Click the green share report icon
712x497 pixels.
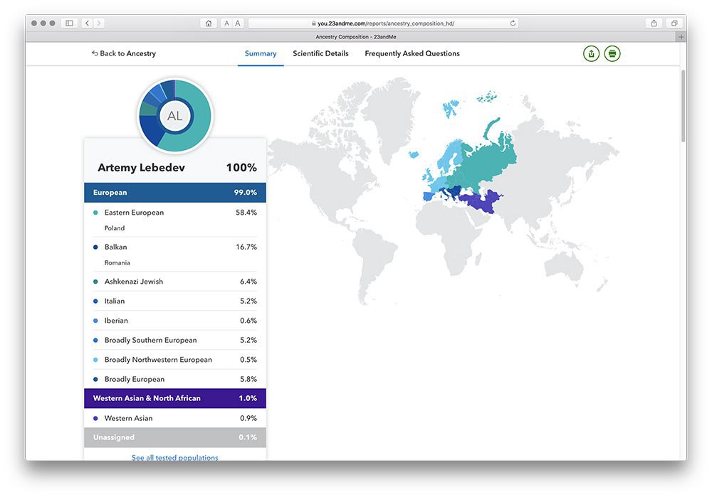click(x=591, y=53)
